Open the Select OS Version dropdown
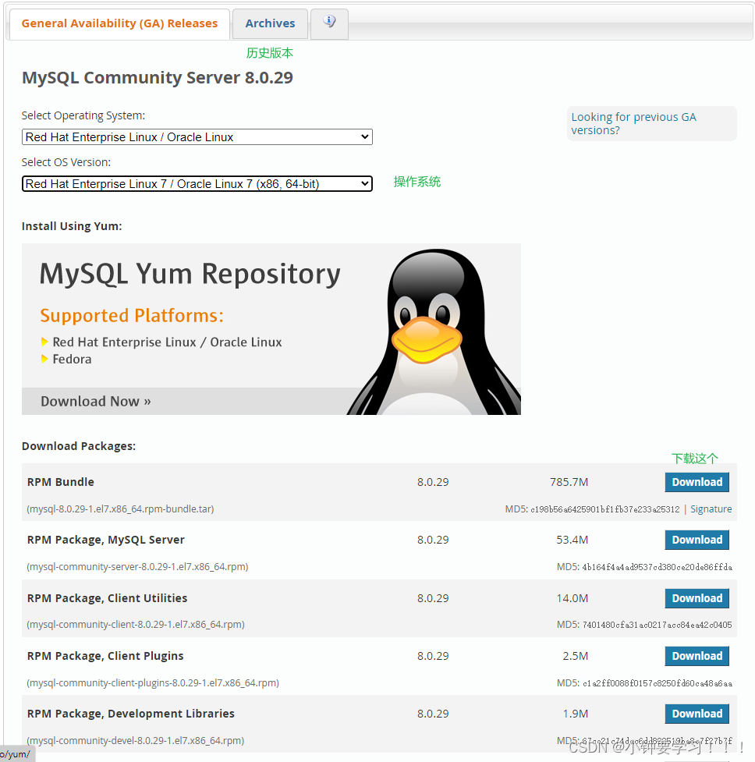 pyautogui.click(x=197, y=184)
